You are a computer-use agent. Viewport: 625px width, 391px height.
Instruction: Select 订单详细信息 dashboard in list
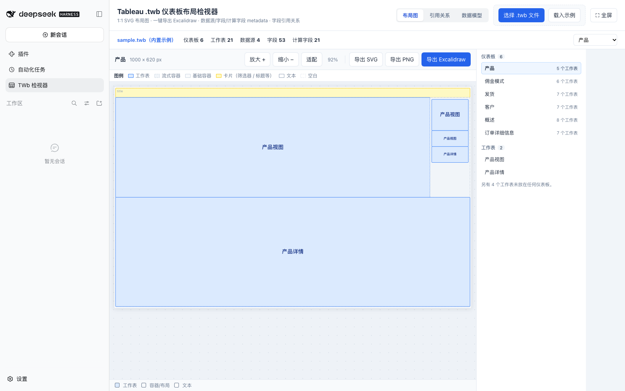tap(531, 133)
